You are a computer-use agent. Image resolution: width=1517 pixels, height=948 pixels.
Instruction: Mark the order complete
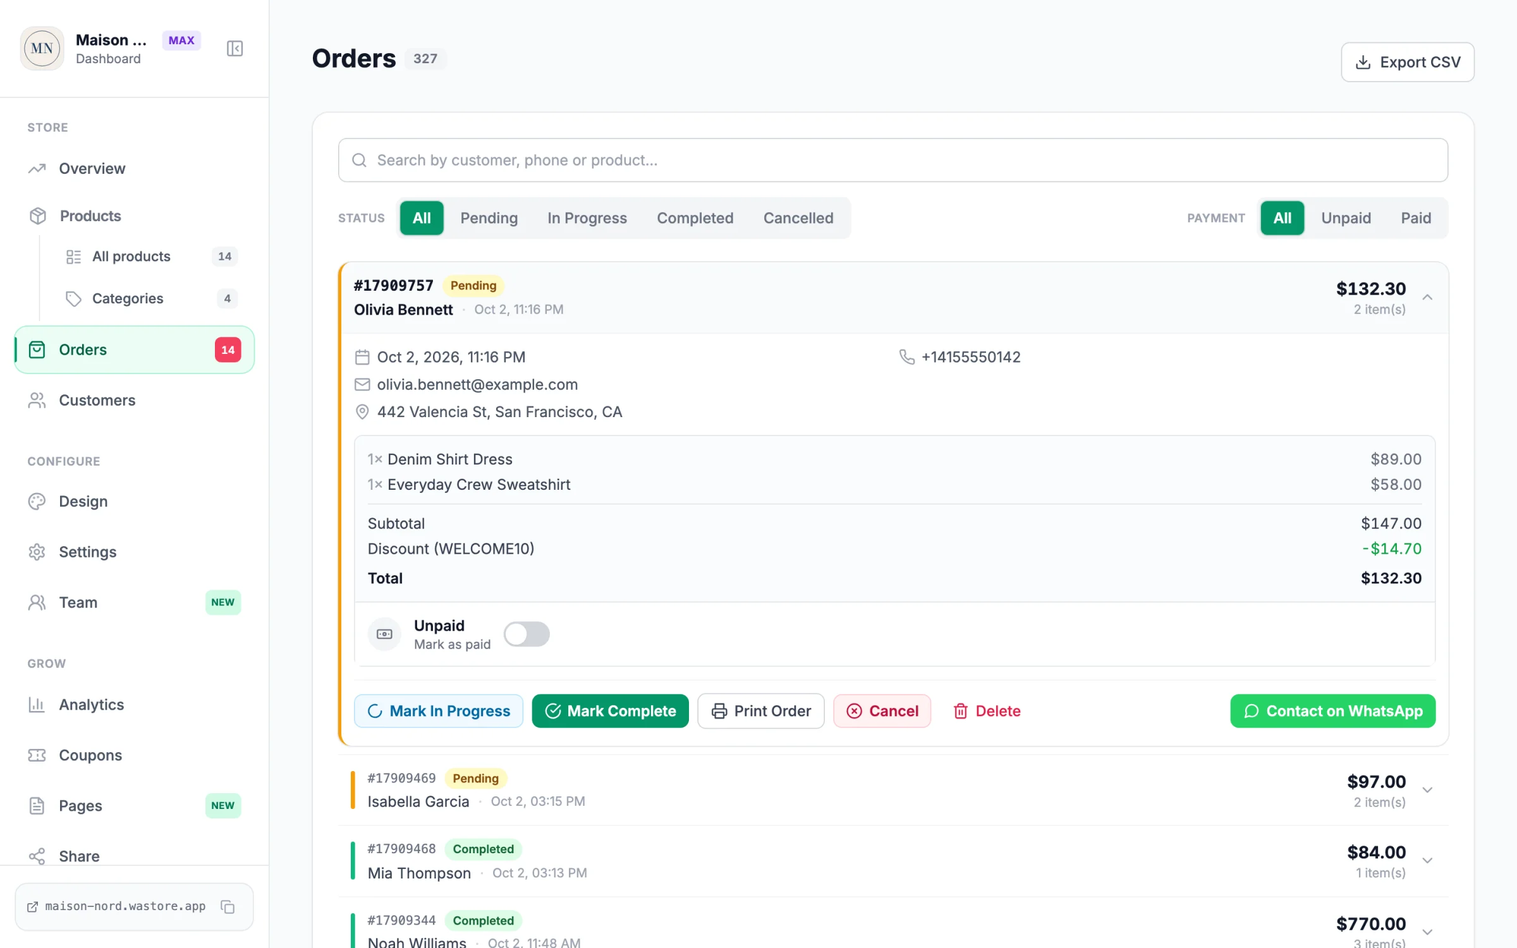point(610,711)
